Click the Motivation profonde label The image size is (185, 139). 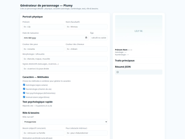[x=37, y=138]
